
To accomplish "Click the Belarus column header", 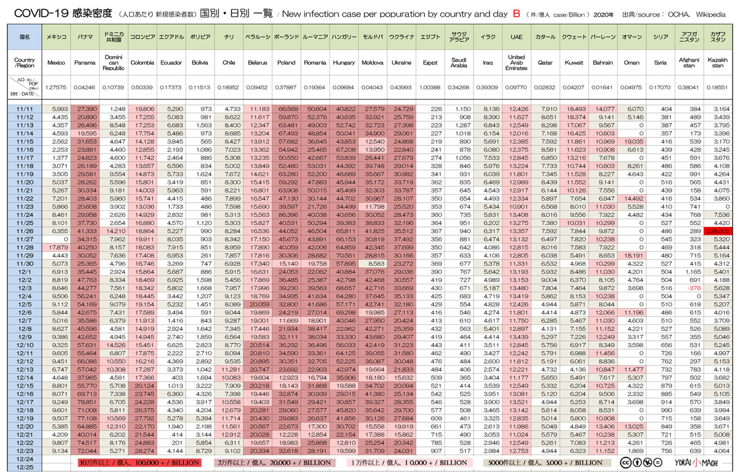I will pos(257,62).
